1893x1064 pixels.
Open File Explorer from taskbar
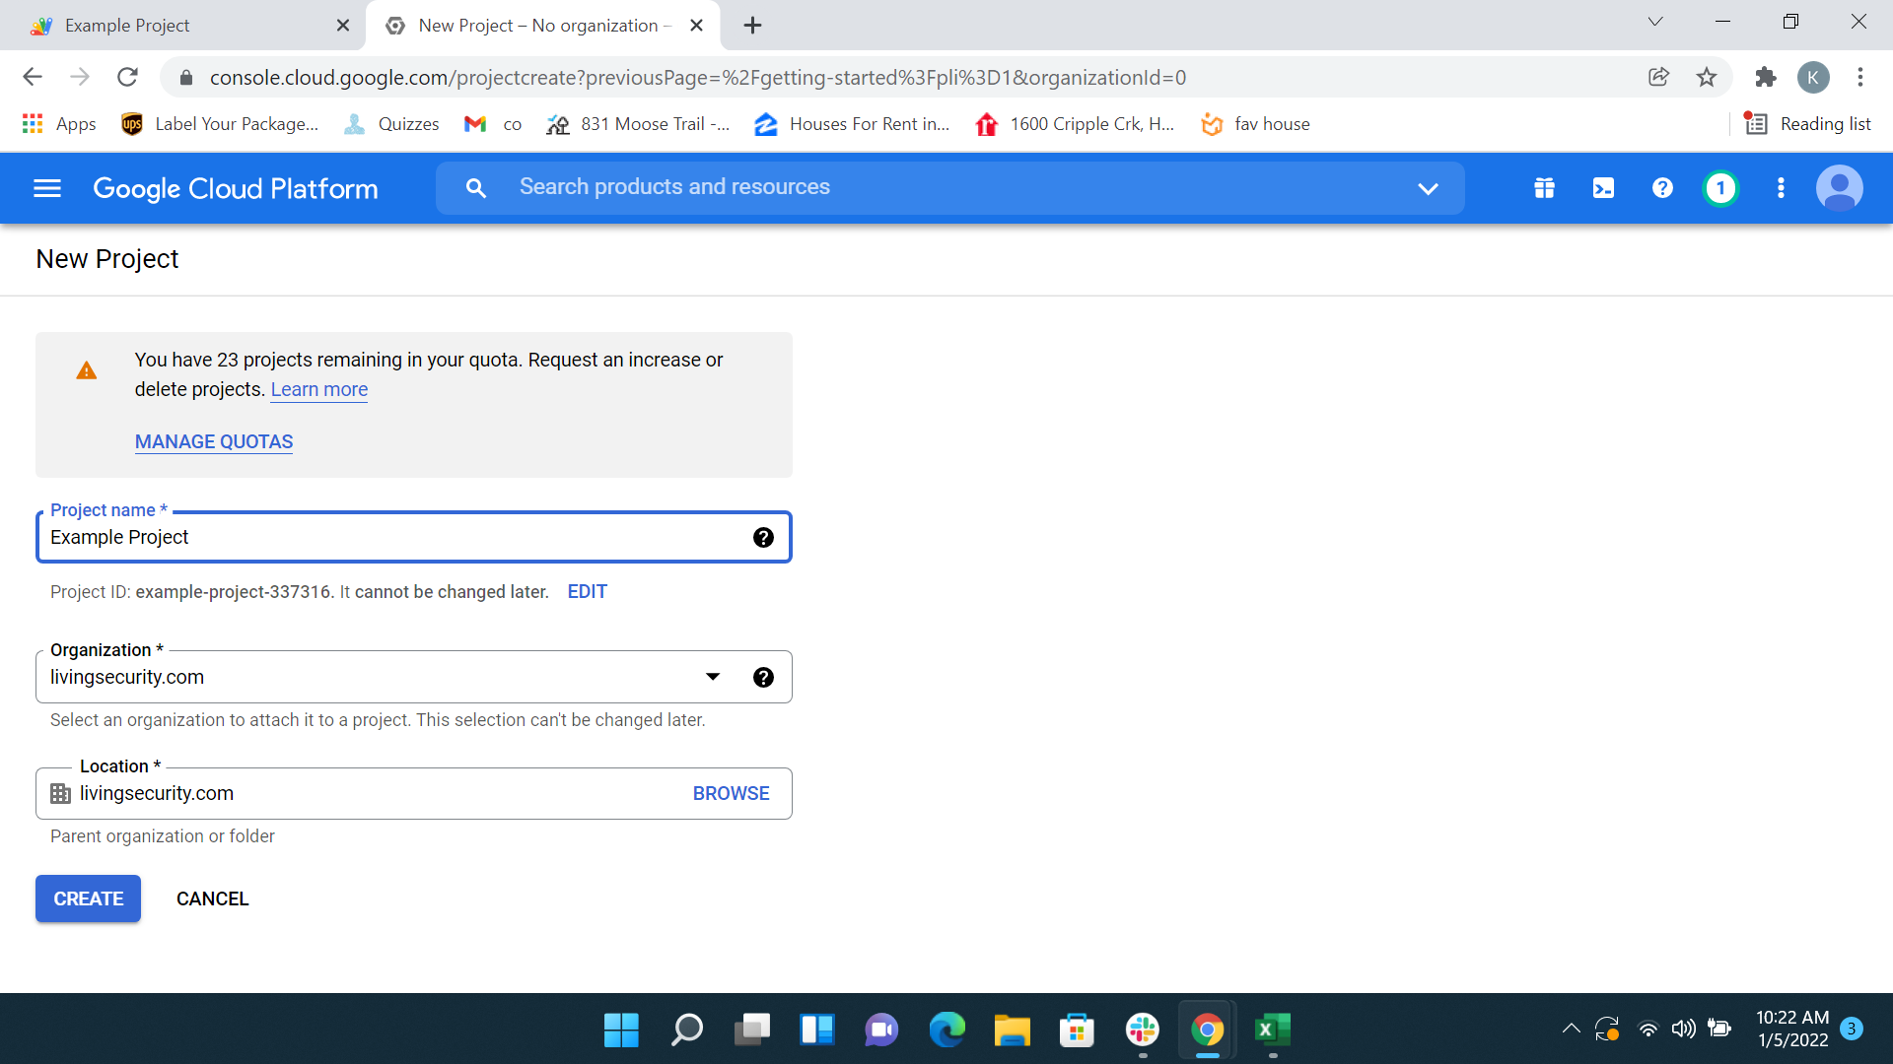1013,1030
